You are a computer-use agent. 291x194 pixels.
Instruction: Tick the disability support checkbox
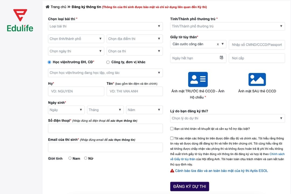tap(172, 129)
